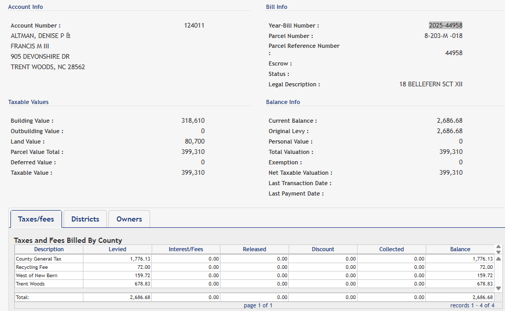Select the highlighted Year-Bill Number 2025-44958
The image size is (505, 311).
[445, 25]
